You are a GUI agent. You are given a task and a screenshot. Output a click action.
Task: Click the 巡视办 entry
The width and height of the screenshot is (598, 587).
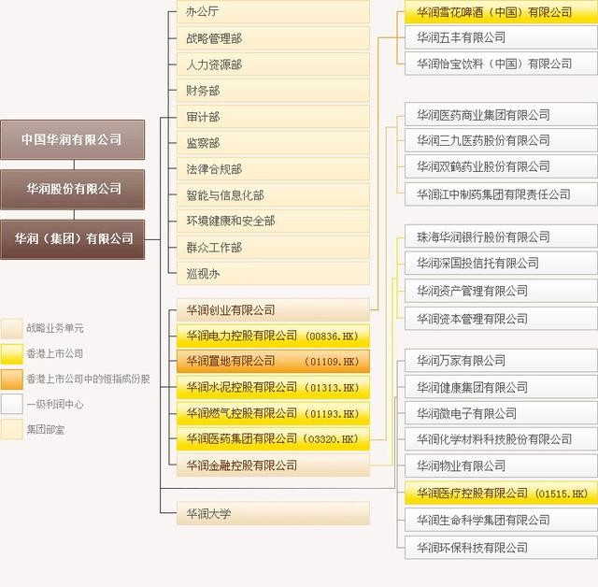tap(273, 274)
